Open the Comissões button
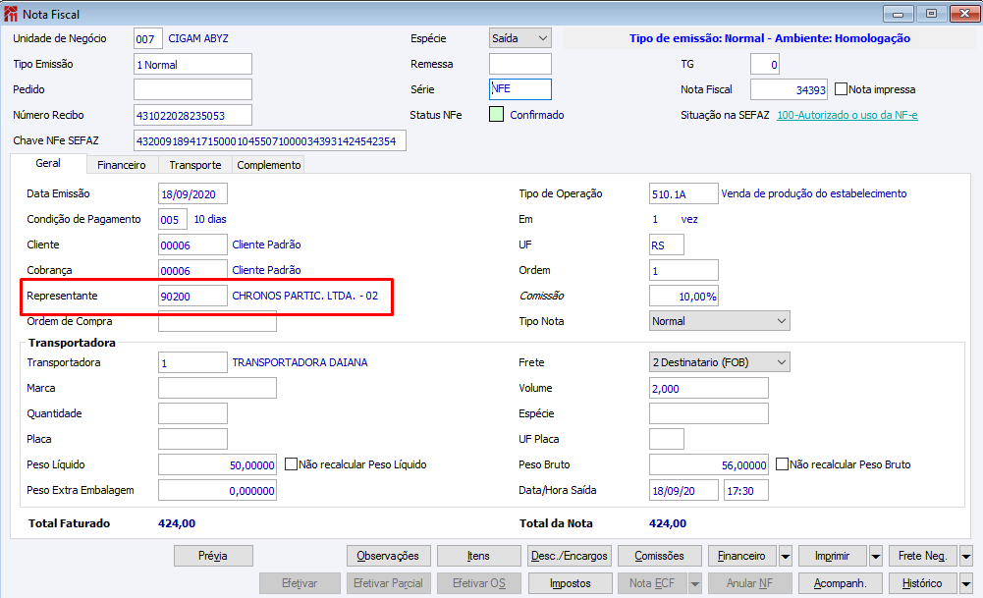 (x=660, y=556)
